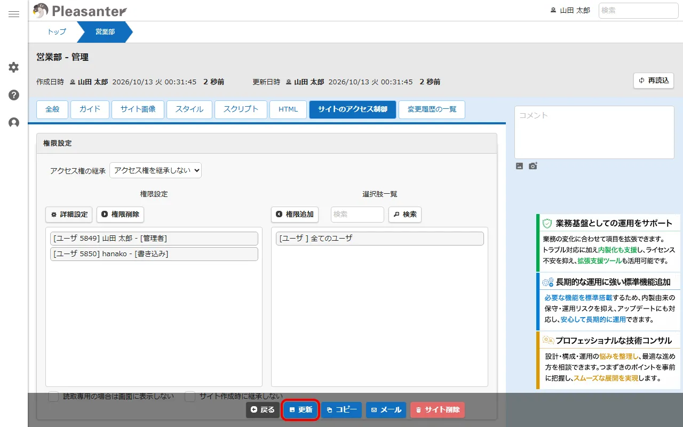Click the 検索 button in 選択肢一覧

tap(405, 215)
